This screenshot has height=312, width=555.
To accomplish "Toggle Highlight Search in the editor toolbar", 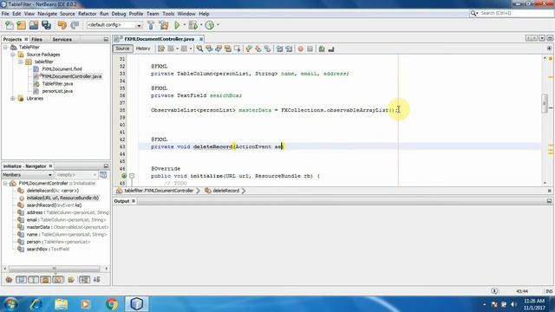I will click(x=227, y=49).
